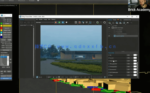Toggle the eye on the highlighted blue layer
150x93 pixels.
pyautogui.click(x=109, y=36)
